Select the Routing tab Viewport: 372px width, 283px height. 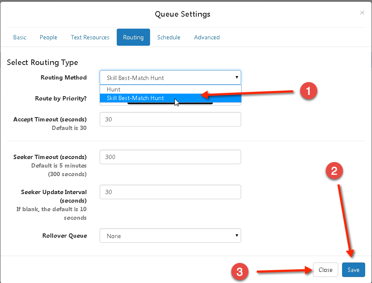click(x=133, y=37)
